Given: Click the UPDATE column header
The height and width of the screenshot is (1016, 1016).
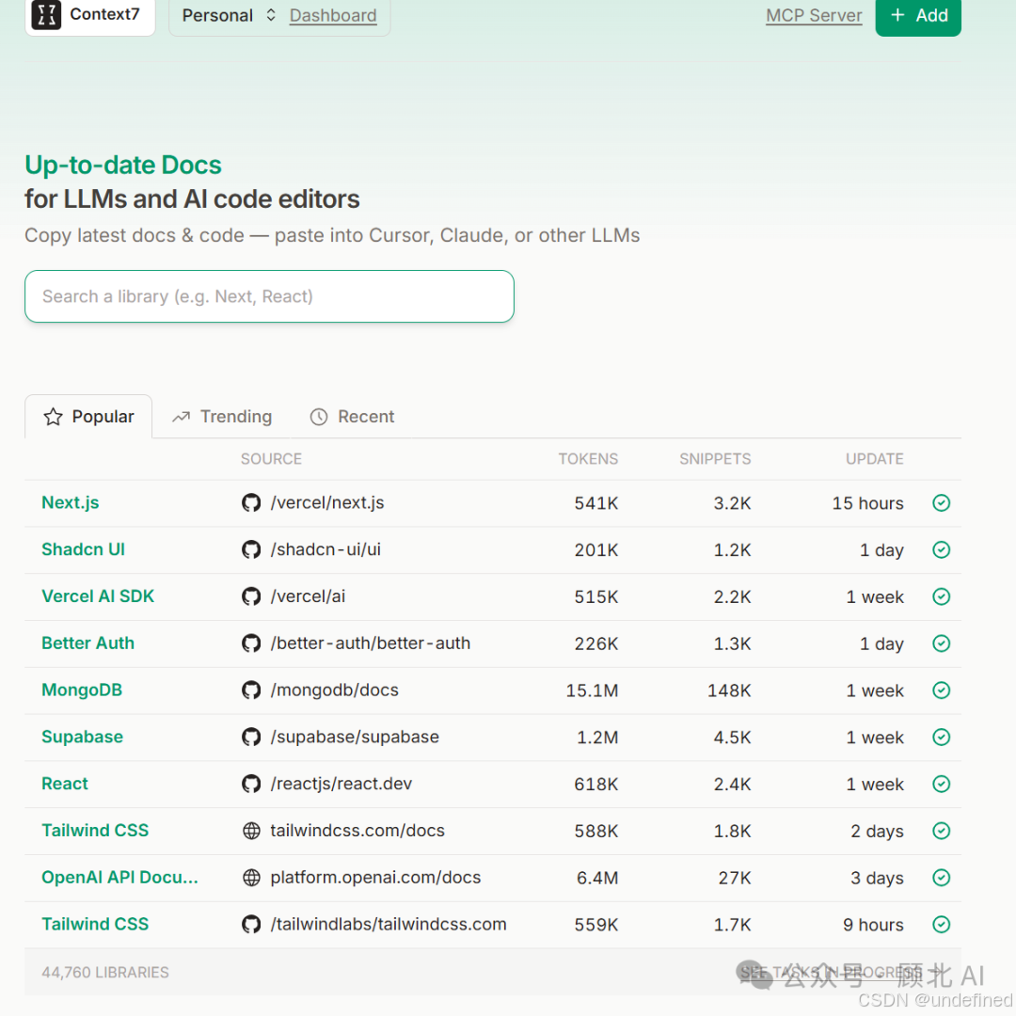Looking at the screenshot, I should [874, 459].
